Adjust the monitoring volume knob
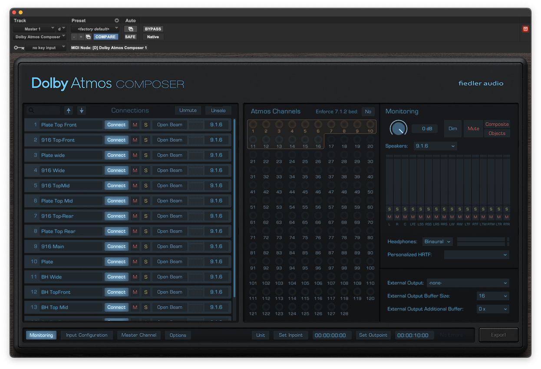 tap(398, 129)
